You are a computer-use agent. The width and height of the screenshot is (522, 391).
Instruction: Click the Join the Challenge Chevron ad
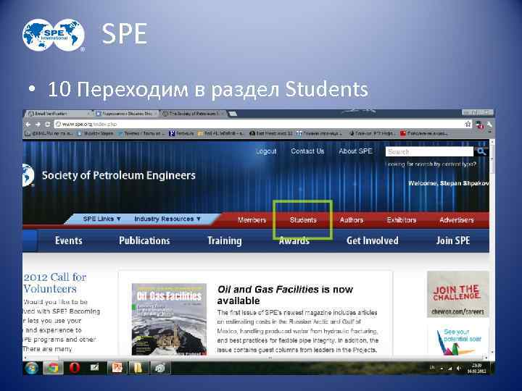[457, 294]
